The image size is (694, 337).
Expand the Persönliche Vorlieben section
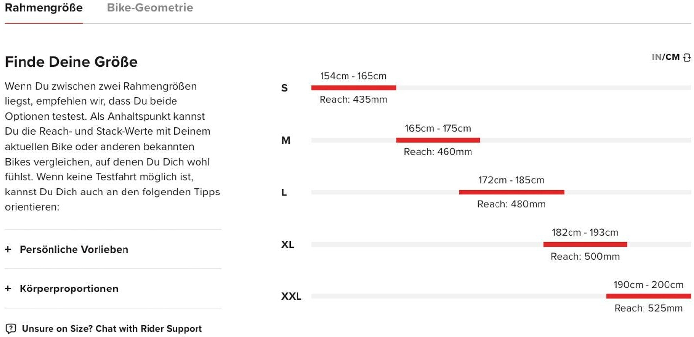[74, 249]
